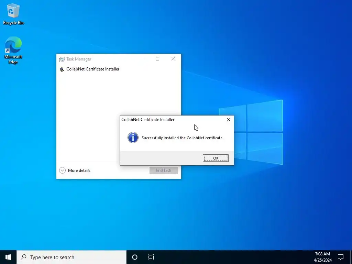Click the Show desktop sliver
This screenshot has width=352, height=264.
point(351,257)
